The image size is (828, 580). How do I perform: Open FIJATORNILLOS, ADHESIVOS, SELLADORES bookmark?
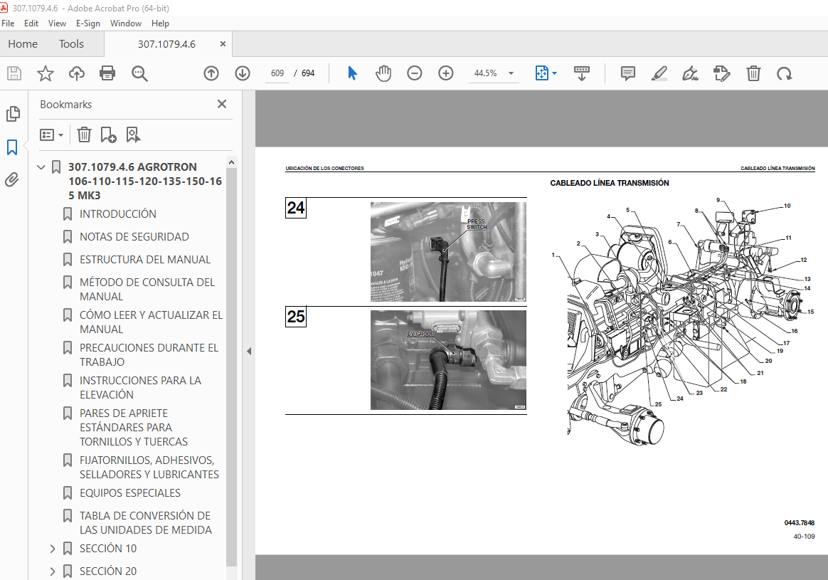pyautogui.click(x=149, y=468)
